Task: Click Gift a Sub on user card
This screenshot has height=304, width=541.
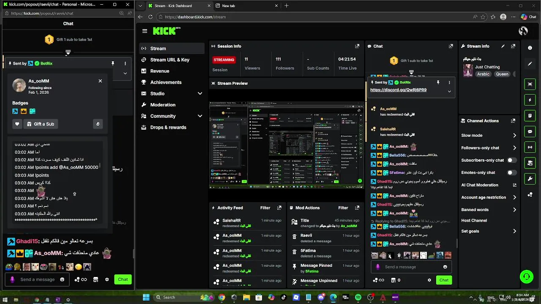Action: click(41, 124)
